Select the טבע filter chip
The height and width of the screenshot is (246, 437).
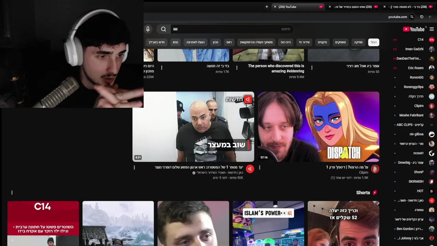(215, 42)
